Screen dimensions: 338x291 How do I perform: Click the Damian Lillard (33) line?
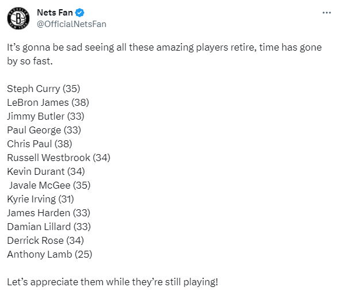pos(49,227)
